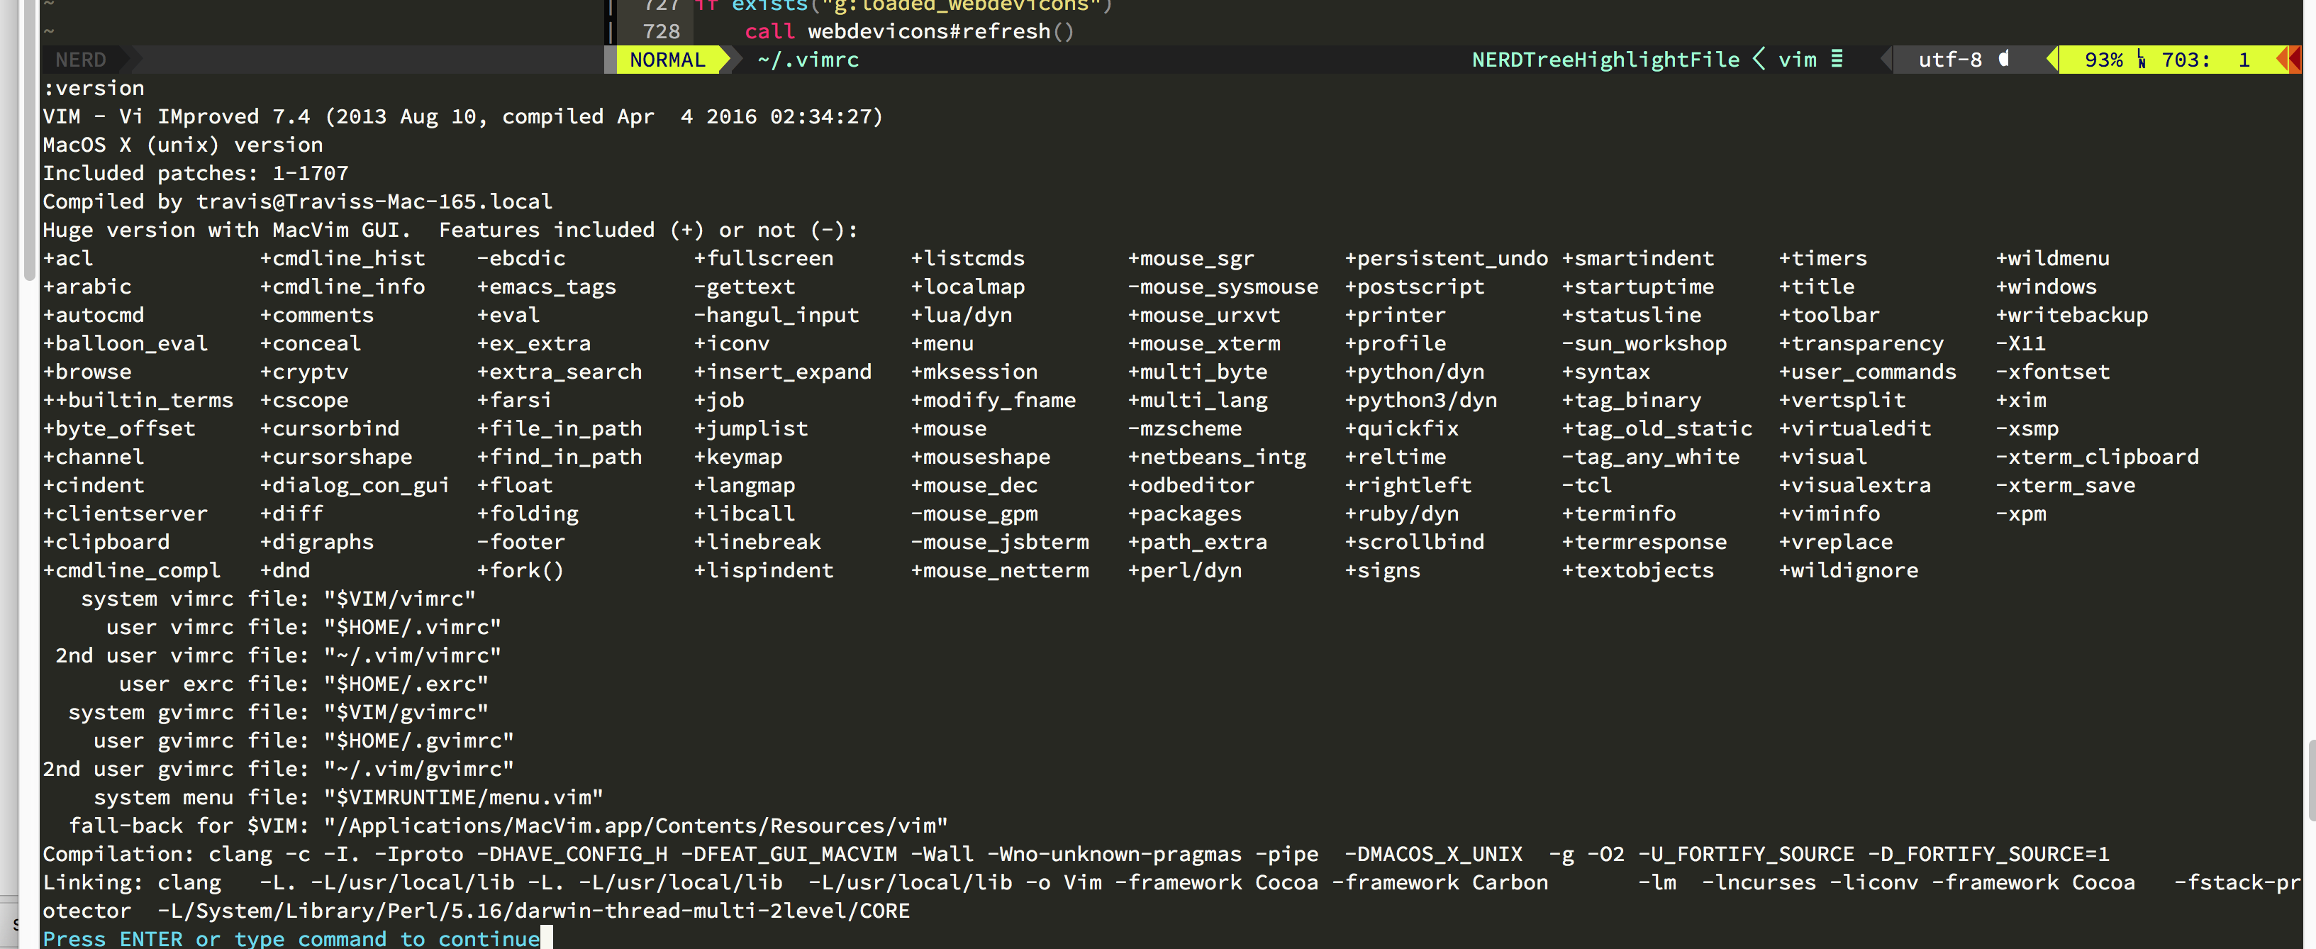Click 'fall-back for $VIM' path line
The width and height of the screenshot is (2316, 949).
(508, 826)
